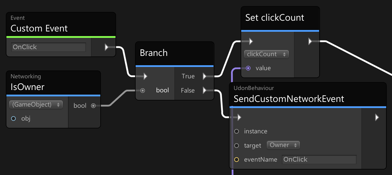Image resolution: width=392 pixels, height=175 pixels.
Task: Click the 'True' label in Branch
Action: click(188, 76)
